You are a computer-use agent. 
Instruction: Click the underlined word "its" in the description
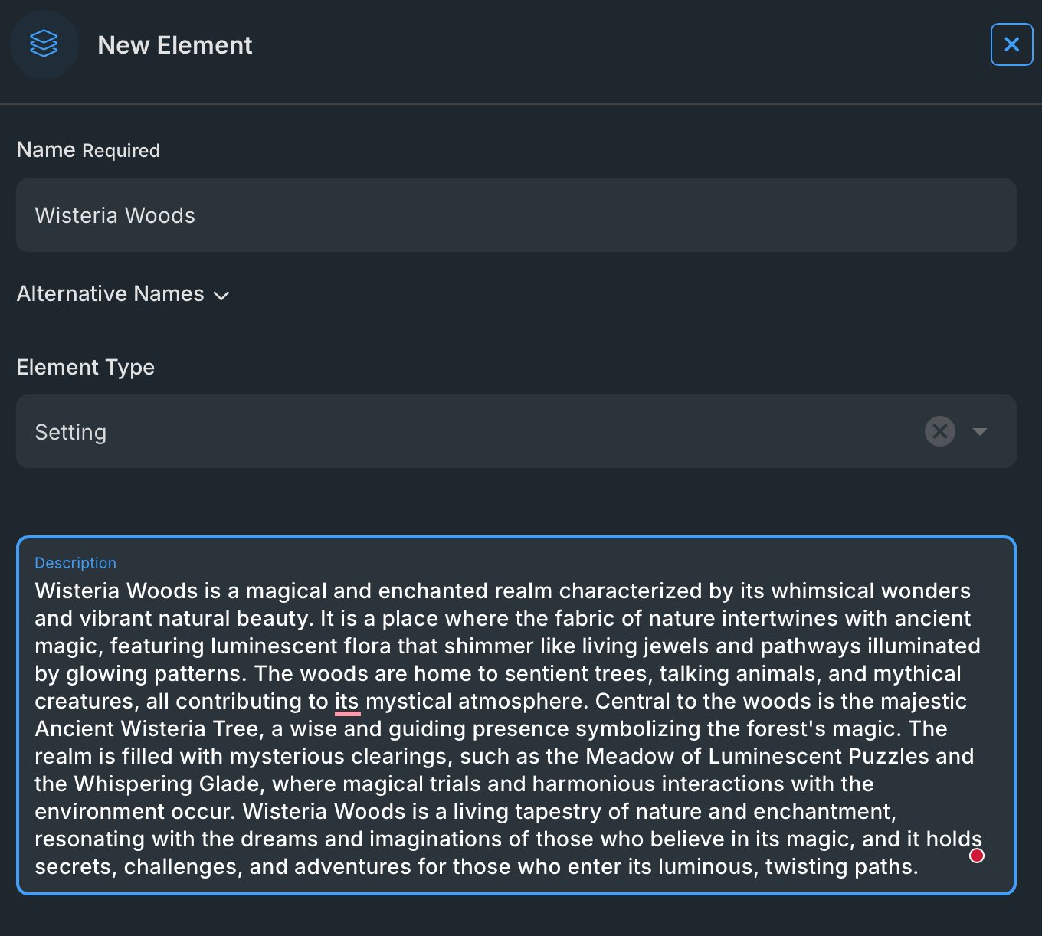point(347,702)
